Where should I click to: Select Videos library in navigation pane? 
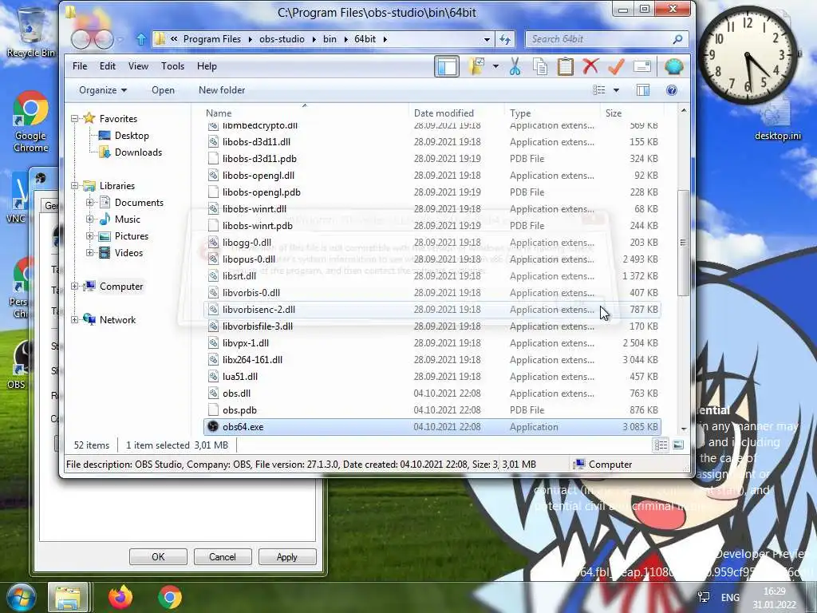pyautogui.click(x=120, y=253)
